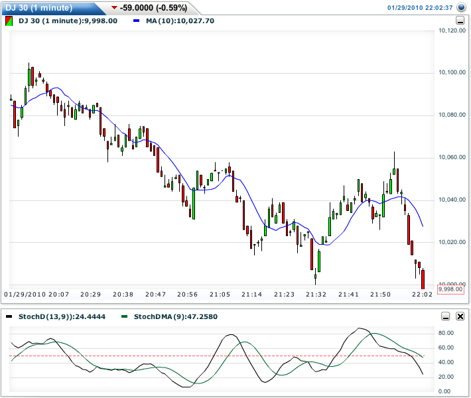Close the StochD indicator panel
The width and height of the screenshot is (471, 398).
point(460,316)
